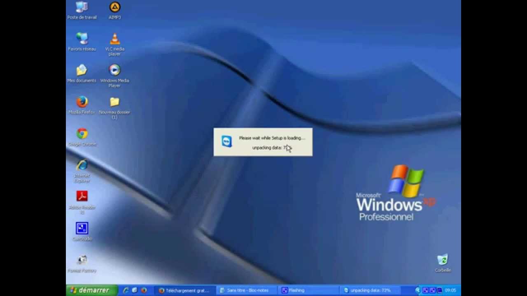Expand hidden system tray icons arrow
The width and height of the screenshot is (527, 296).
pyautogui.click(x=417, y=290)
